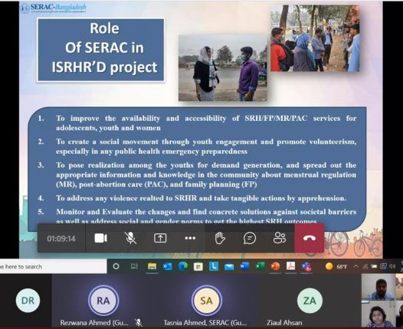Open File Explorer from the taskbar

(152, 266)
